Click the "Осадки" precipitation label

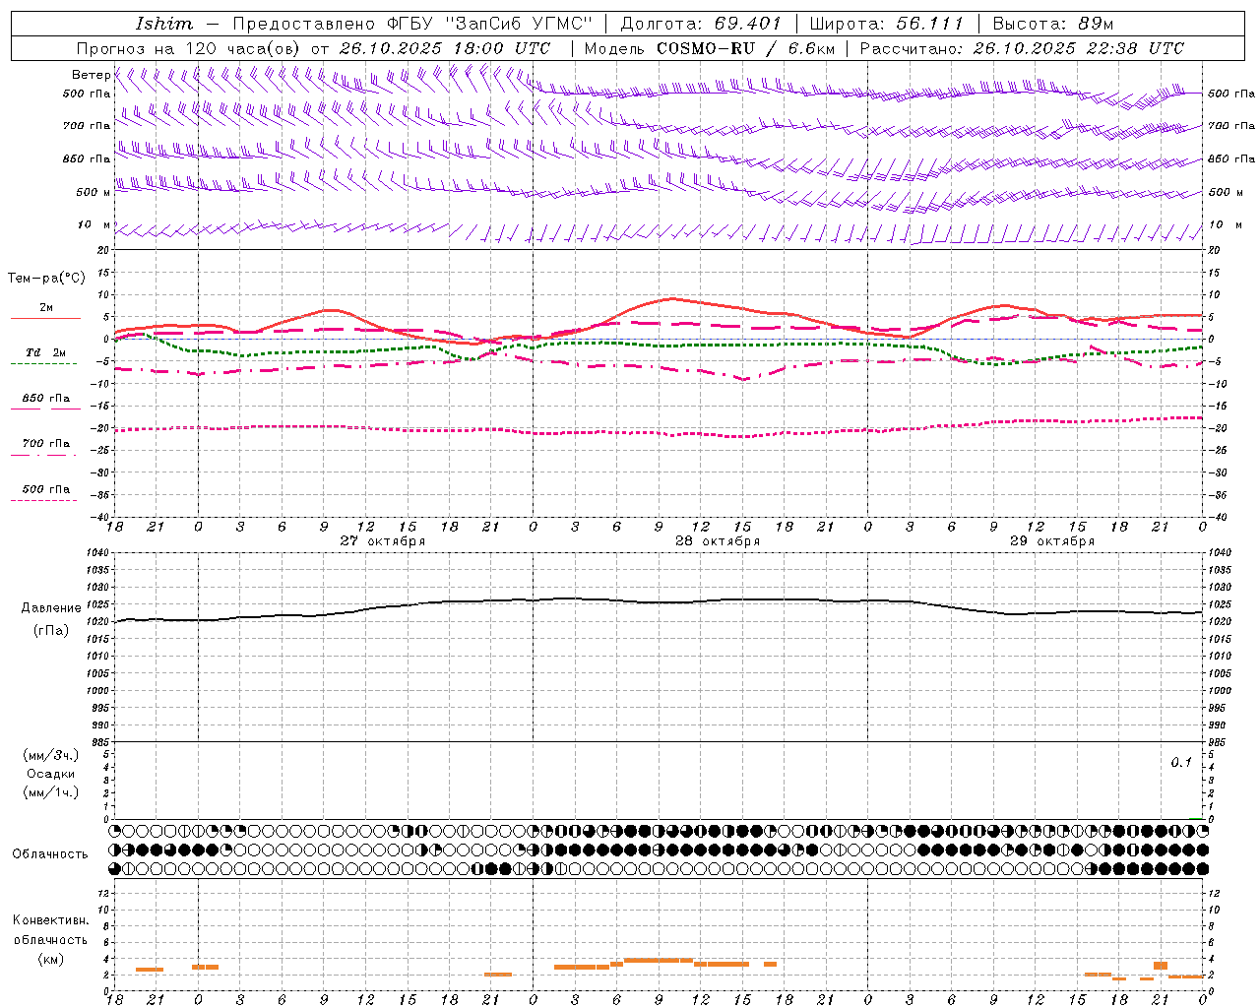[x=50, y=774]
